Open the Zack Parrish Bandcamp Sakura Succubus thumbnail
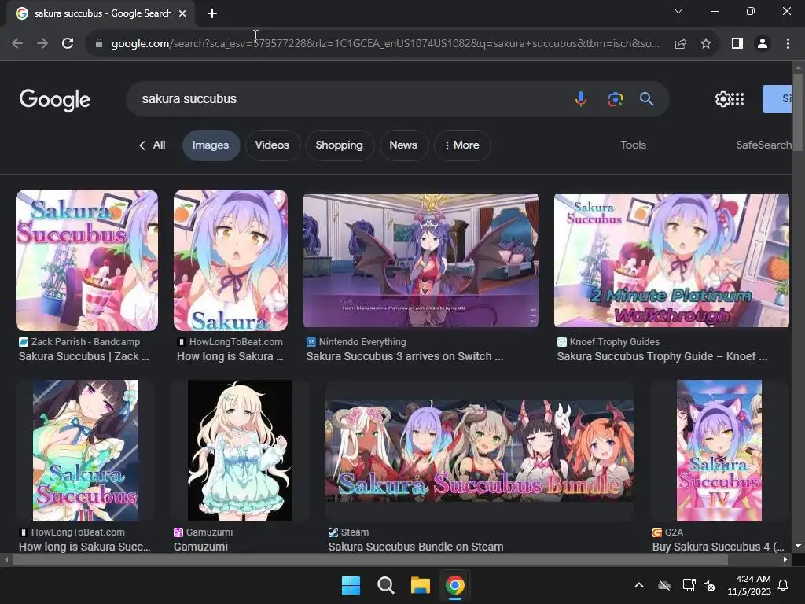The image size is (805, 604). pyautogui.click(x=86, y=260)
